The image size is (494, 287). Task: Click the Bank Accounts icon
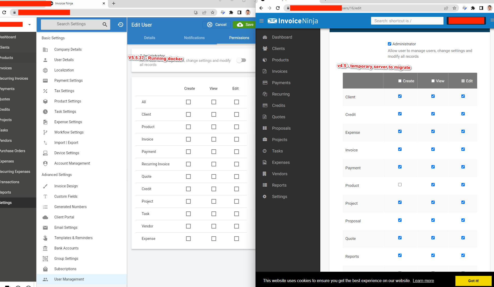click(x=45, y=248)
